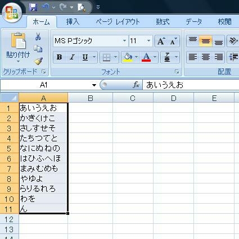The width and height of the screenshot is (239, 239).
Task: Select the format painter brush
Action: point(38,61)
